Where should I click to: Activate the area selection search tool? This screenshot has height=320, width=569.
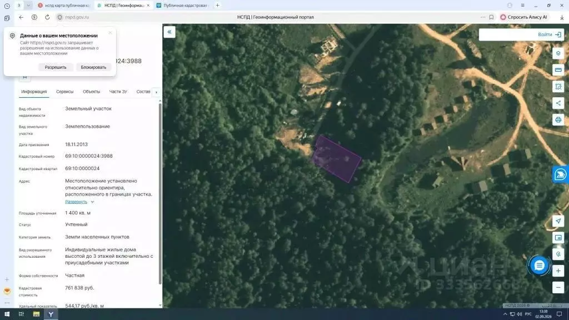coord(558,87)
